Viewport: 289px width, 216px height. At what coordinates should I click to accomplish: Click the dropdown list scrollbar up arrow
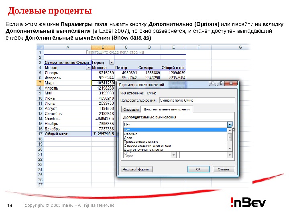click(230, 130)
